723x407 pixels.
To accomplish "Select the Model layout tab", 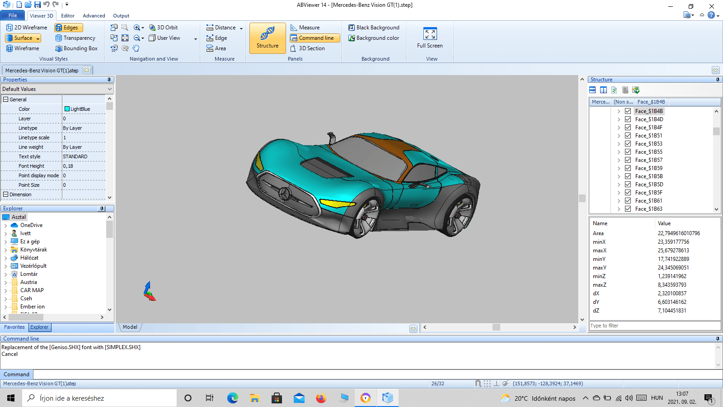I will pos(130,327).
